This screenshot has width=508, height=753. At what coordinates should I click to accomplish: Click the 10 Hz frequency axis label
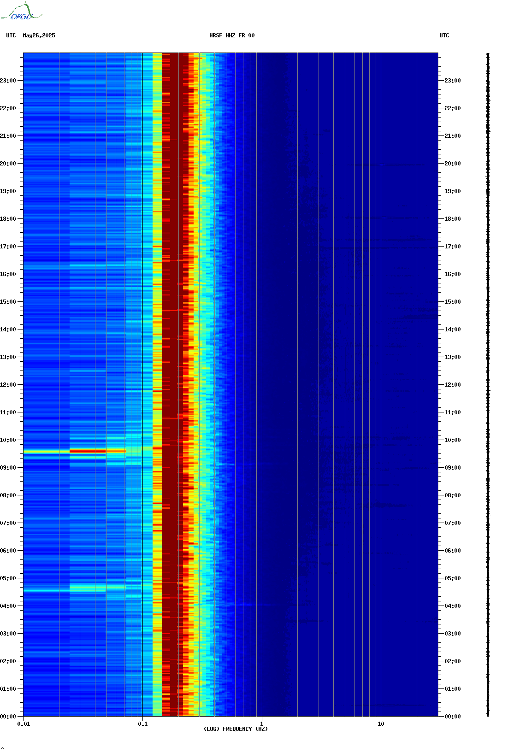[381, 724]
